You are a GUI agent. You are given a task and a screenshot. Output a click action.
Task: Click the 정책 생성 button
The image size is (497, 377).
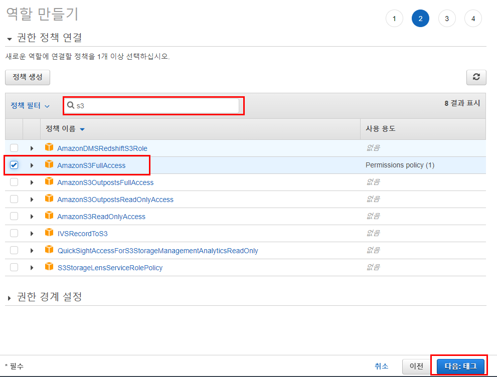coord(28,77)
